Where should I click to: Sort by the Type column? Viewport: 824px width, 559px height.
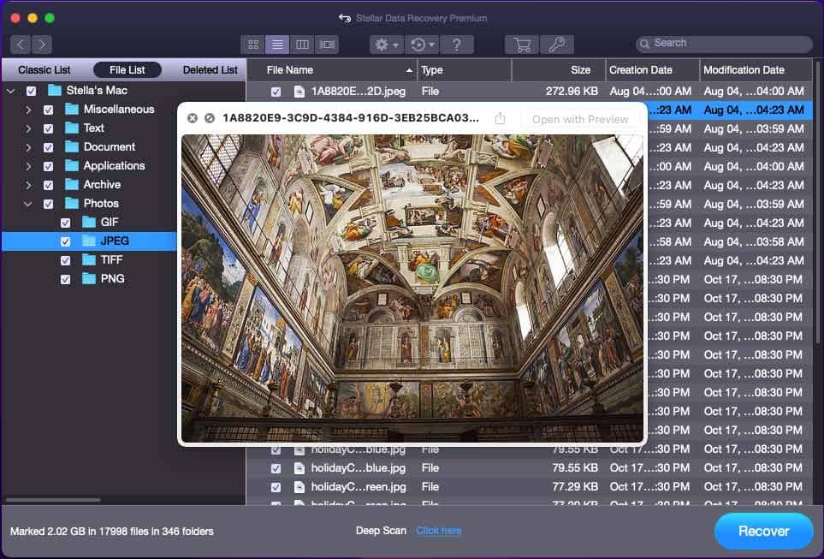point(465,70)
